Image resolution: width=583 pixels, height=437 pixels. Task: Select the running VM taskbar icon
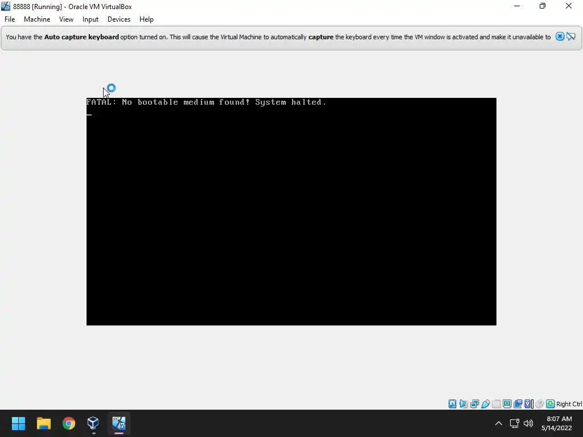(x=119, y=423)
